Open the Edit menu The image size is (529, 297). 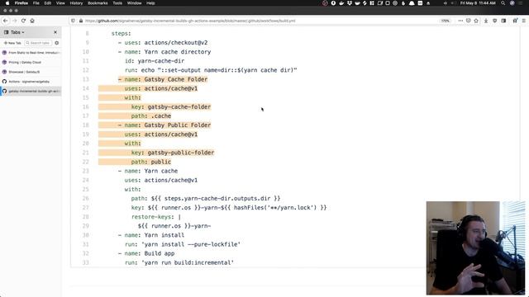click(48, 3)
